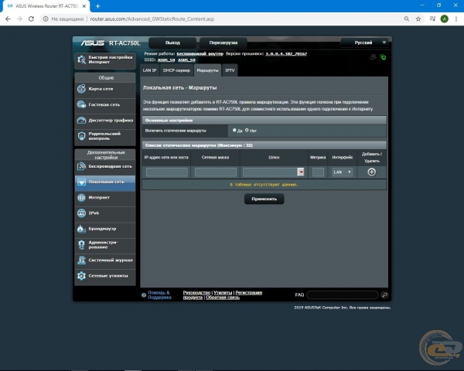Click the IP-адрес сети input field

click(x=166, y=172)
